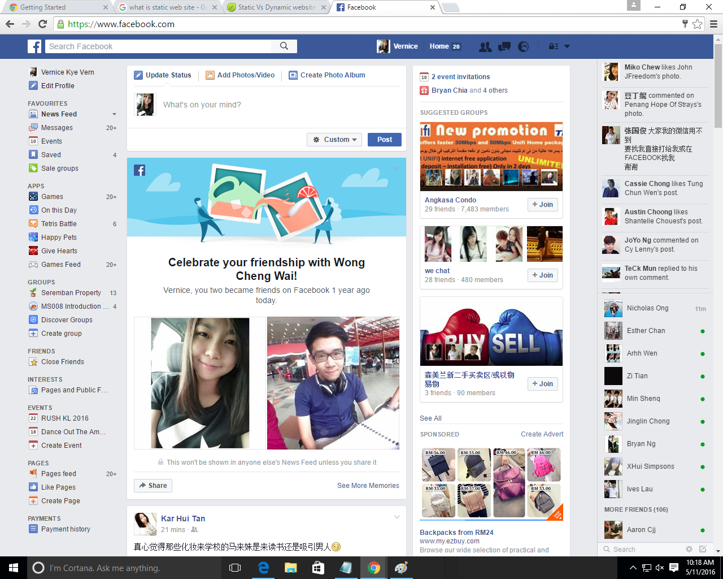Click the Games icon in Apps

pos(33,197)
